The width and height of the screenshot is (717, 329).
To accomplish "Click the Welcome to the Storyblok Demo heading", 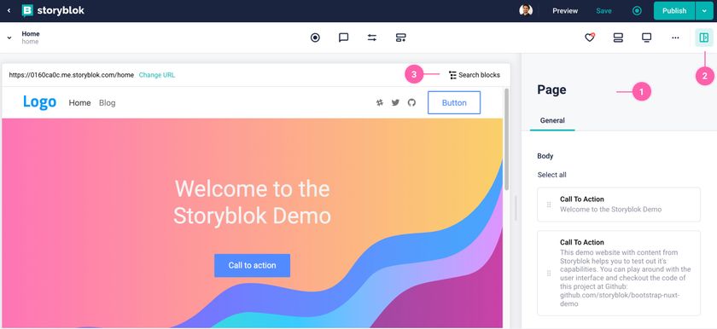I will [x=252, y=202].
